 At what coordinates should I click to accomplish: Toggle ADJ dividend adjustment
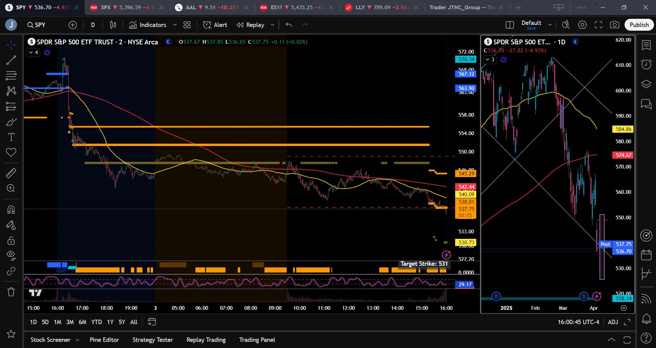click(x=613, y=322)
